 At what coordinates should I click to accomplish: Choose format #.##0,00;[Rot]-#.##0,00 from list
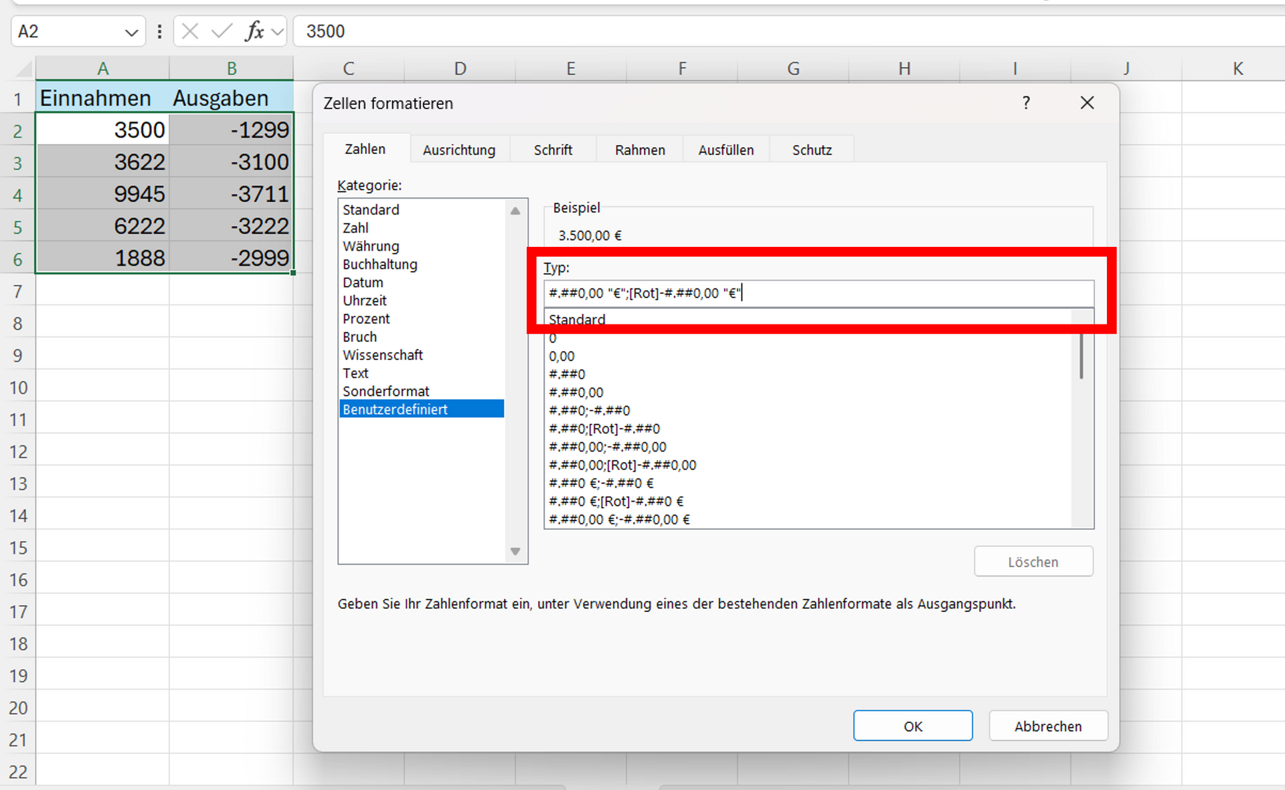click(x=622, y=465)
